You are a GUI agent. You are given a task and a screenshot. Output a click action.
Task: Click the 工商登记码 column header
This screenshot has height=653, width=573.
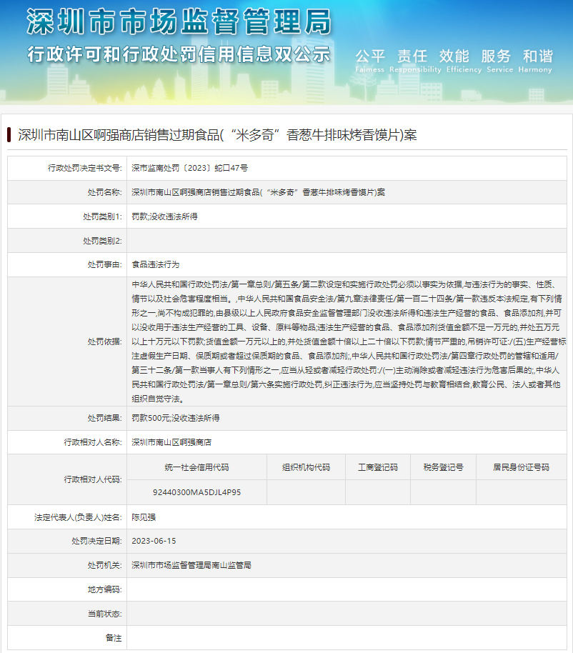tap(378, 467)
